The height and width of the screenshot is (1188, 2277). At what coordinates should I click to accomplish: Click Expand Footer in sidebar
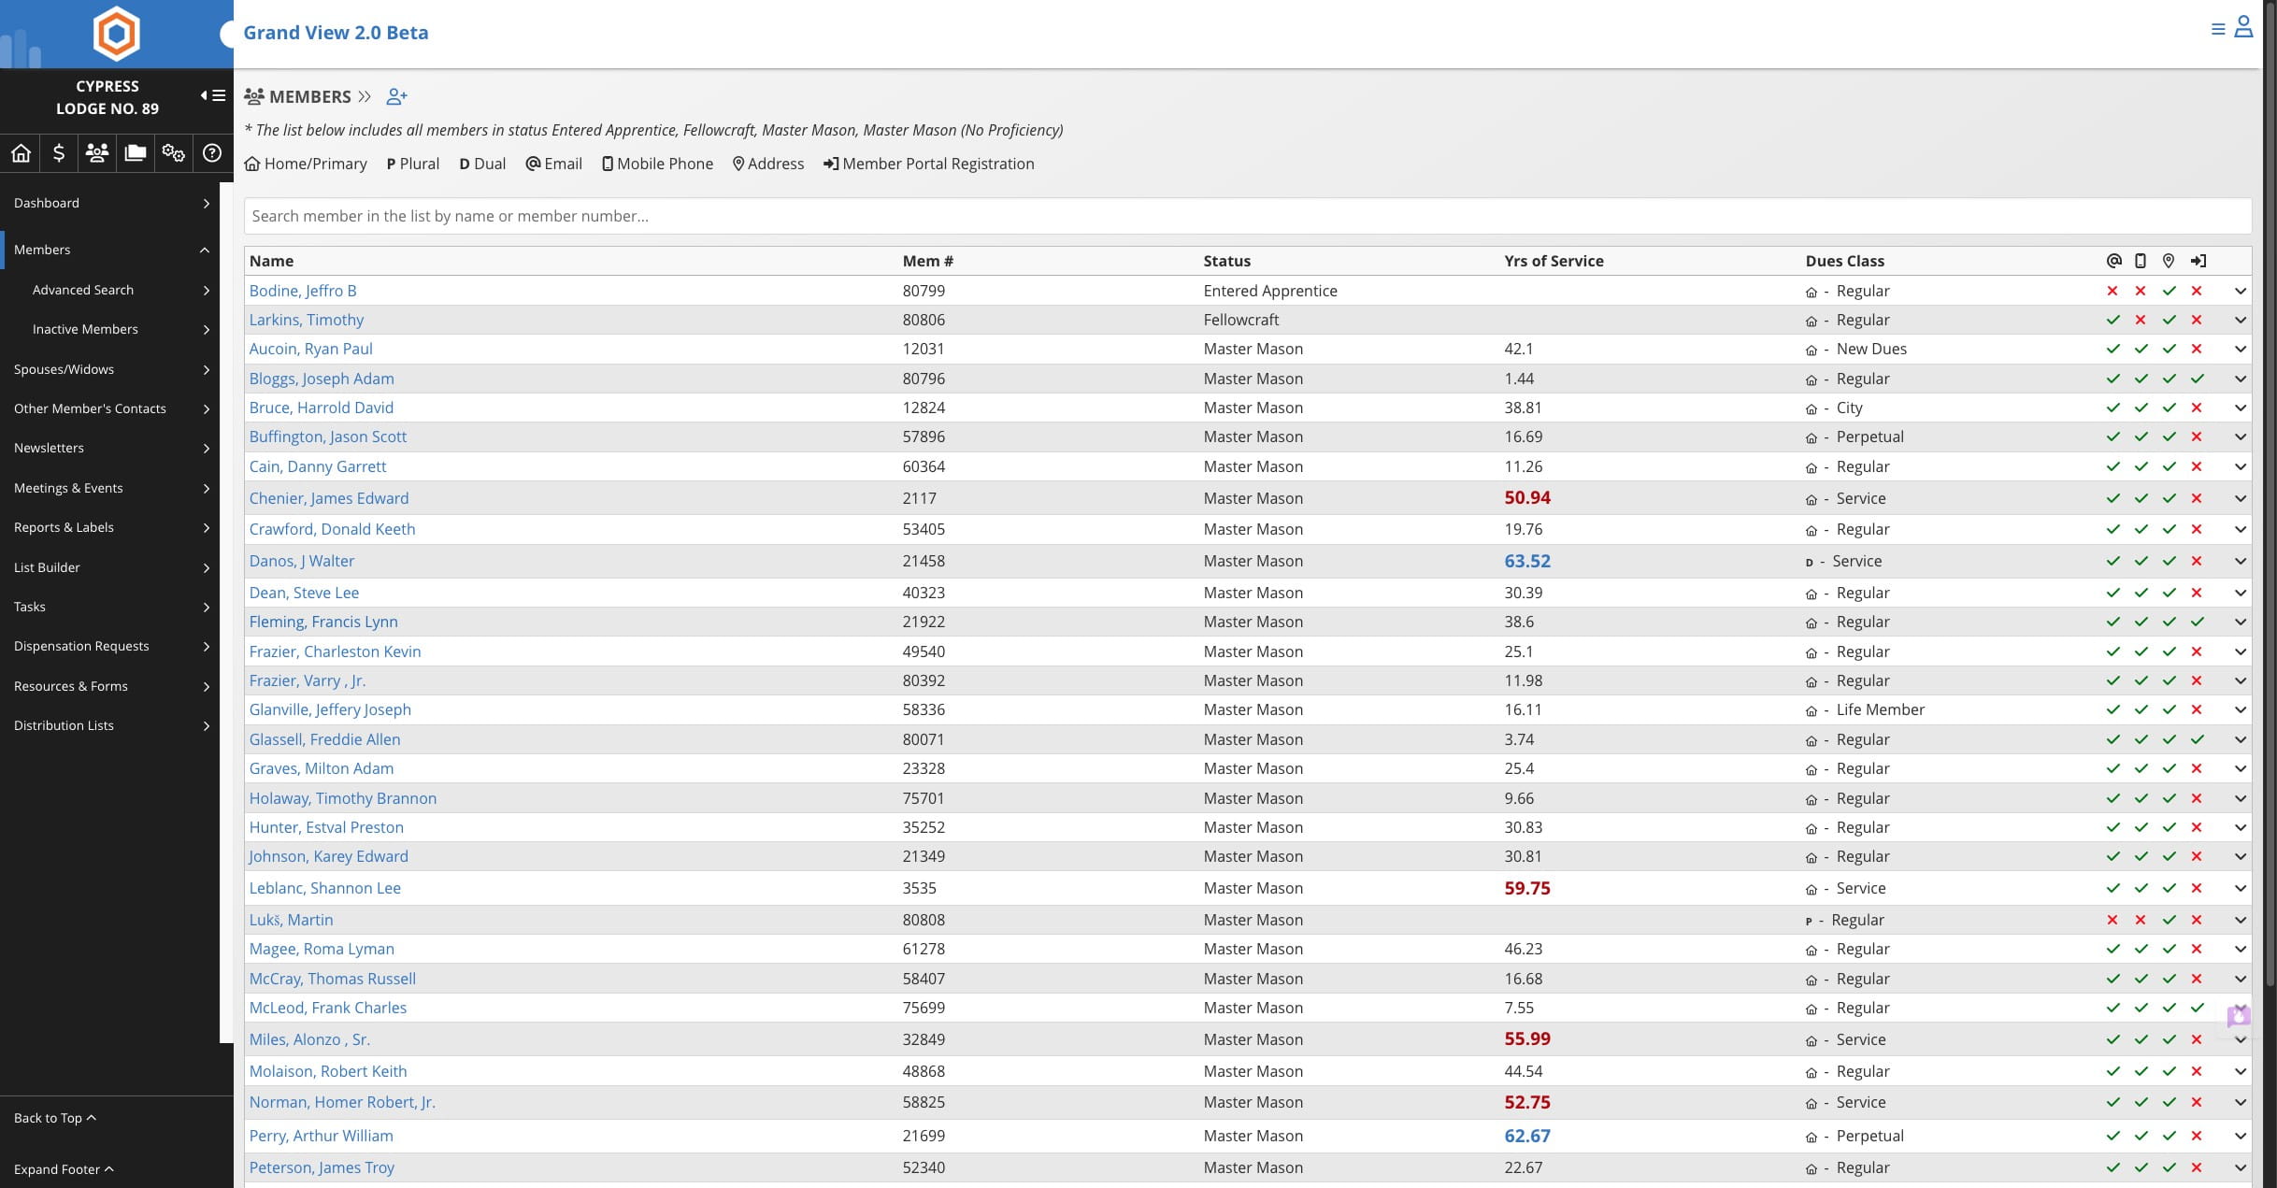click(x=64, y=1169)
